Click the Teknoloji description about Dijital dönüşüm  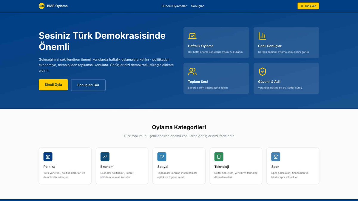click(236, 175)
